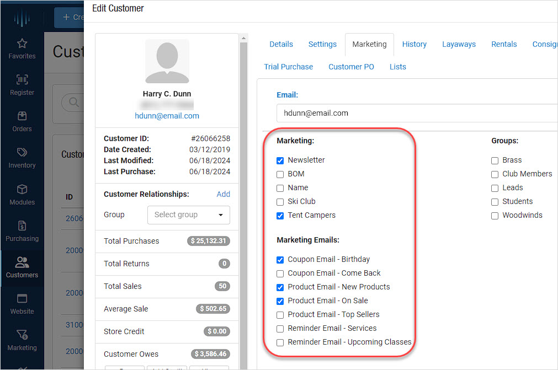
Task: Open Marketing funnel icon in sidebar
Action: pyautogui.click(x=22, y=335)
